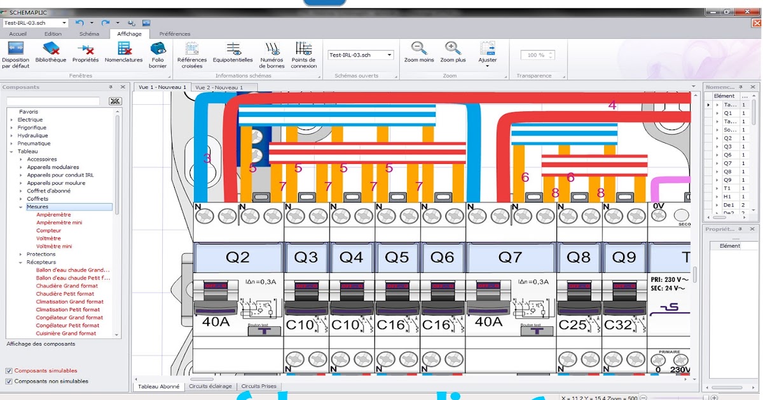This screenshot has width=763, height=400.
Task: Toggle Références croisées display
Action: (x=192, y=54)
